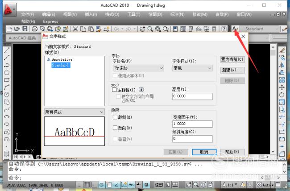Open the 修改(M) menu
Screen dimensions: 290x191
200,14
